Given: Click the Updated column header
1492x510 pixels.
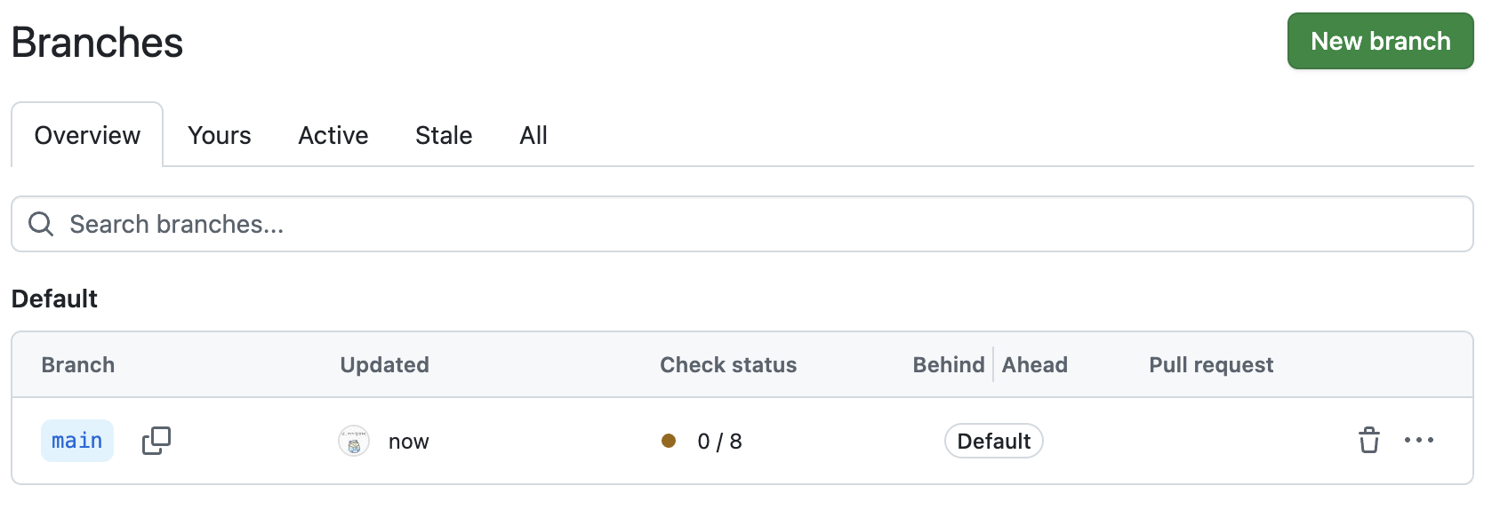Looking at the screenshot, I should (384, 365).
